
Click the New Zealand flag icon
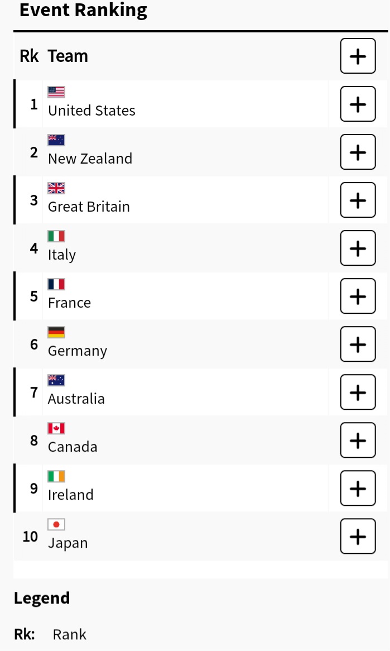click(56, 140)
